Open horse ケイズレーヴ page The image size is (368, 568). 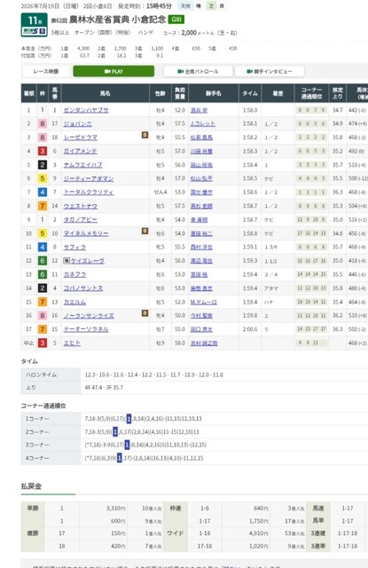point(87,261)
